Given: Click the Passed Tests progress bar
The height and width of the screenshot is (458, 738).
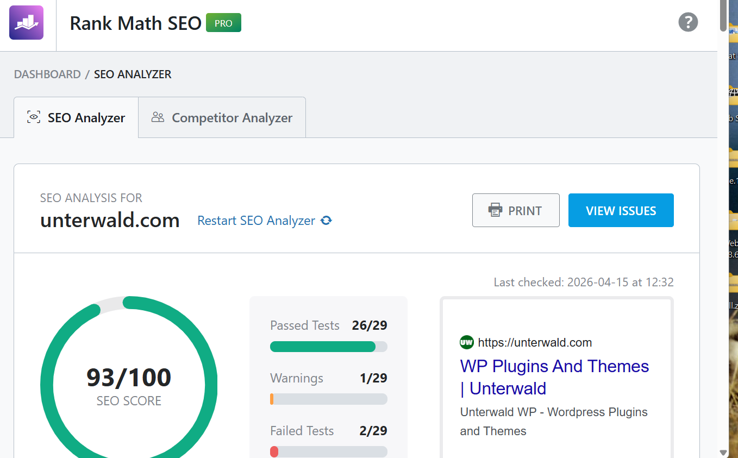Looking at the screenshot, I should 329,347.
